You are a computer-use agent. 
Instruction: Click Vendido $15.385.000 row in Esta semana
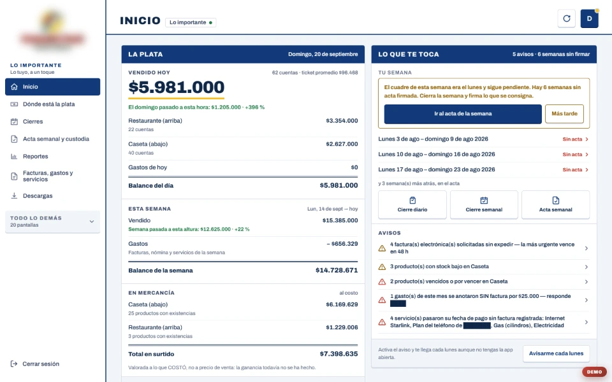243,225
